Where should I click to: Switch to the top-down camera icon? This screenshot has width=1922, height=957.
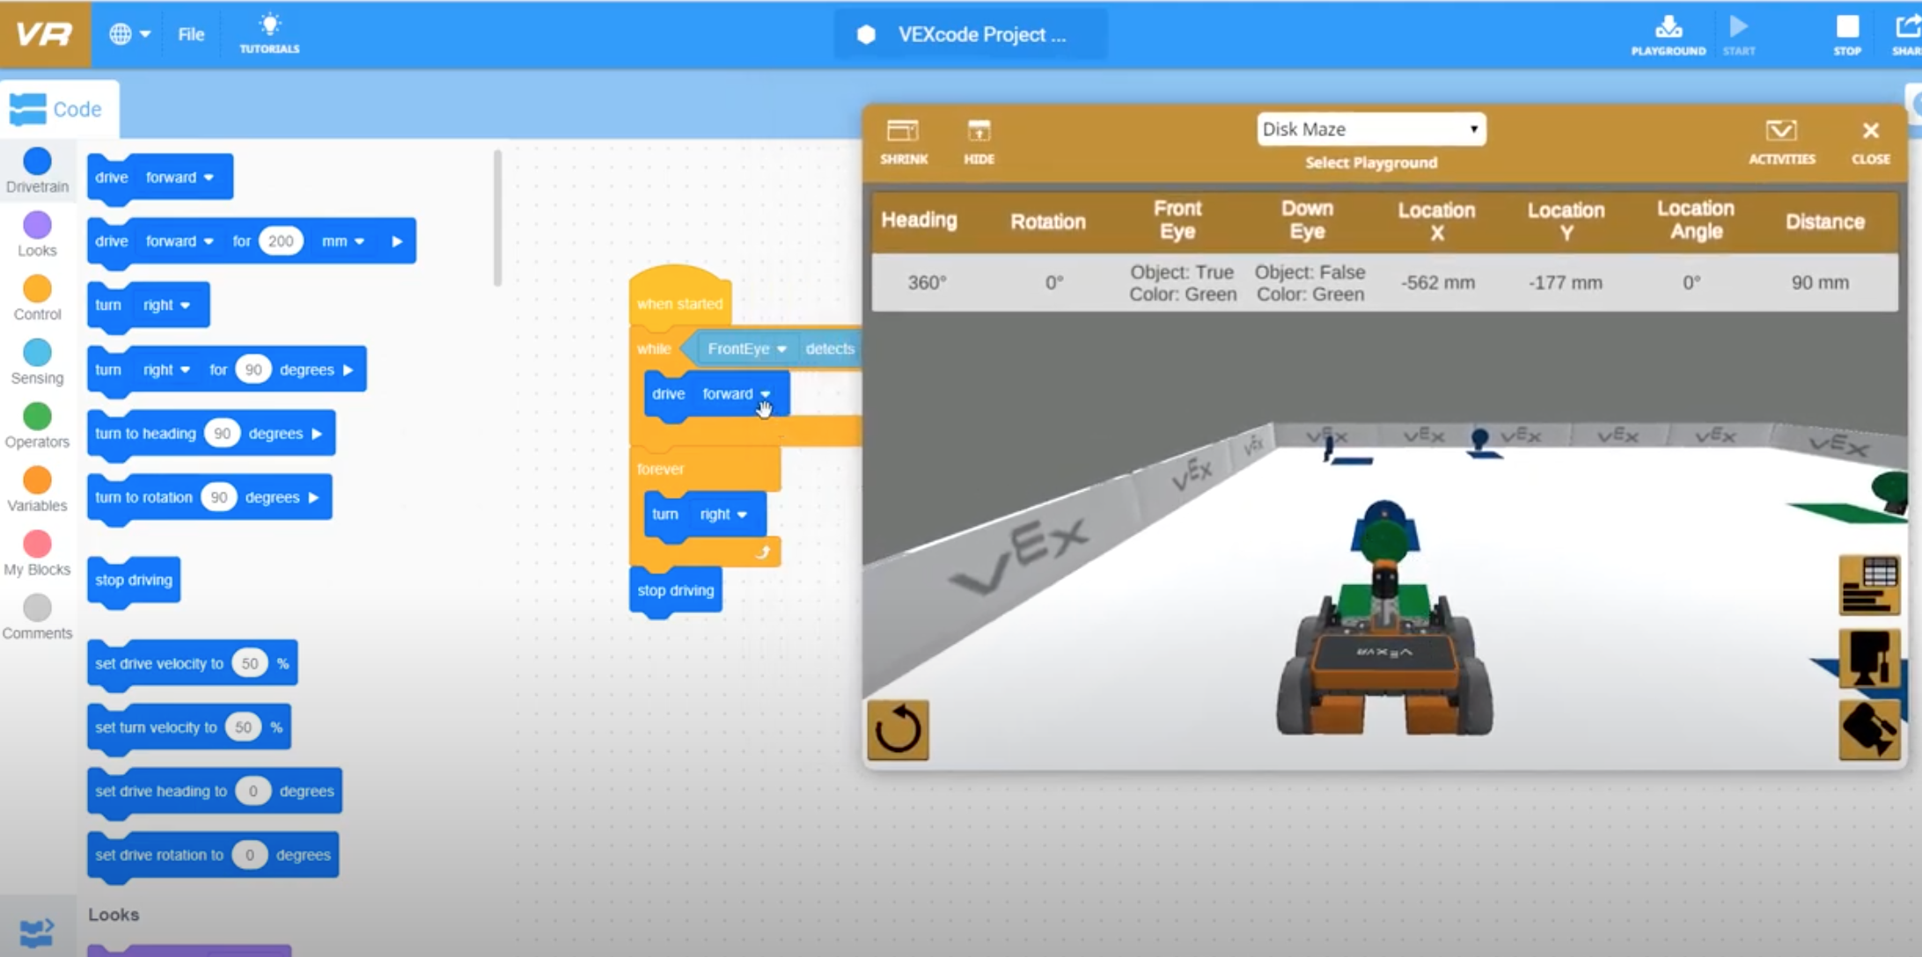tap(1869, 729)
